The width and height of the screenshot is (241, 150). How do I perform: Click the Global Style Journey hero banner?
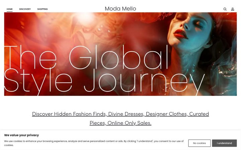tap(120, 54)
